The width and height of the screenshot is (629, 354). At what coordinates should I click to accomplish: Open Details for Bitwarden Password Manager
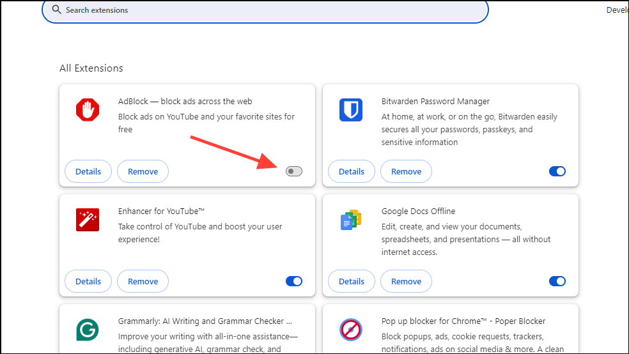click(x=352, y=171)
